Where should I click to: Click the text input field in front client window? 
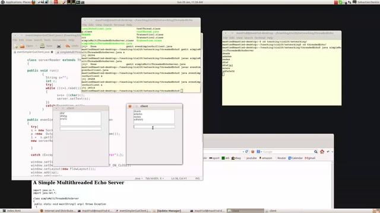(x=154, y=127)
